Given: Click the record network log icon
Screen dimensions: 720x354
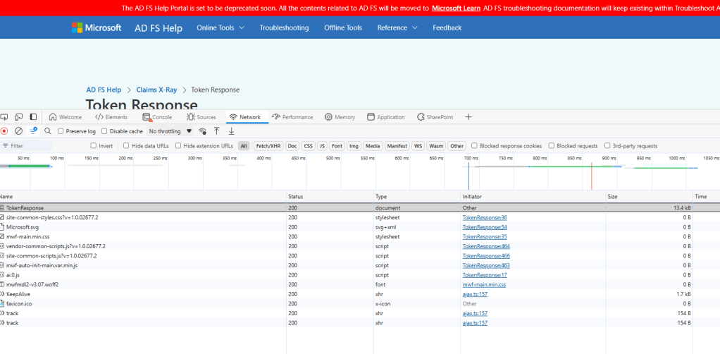Looking at the screenshot, I should click(4, 131).
